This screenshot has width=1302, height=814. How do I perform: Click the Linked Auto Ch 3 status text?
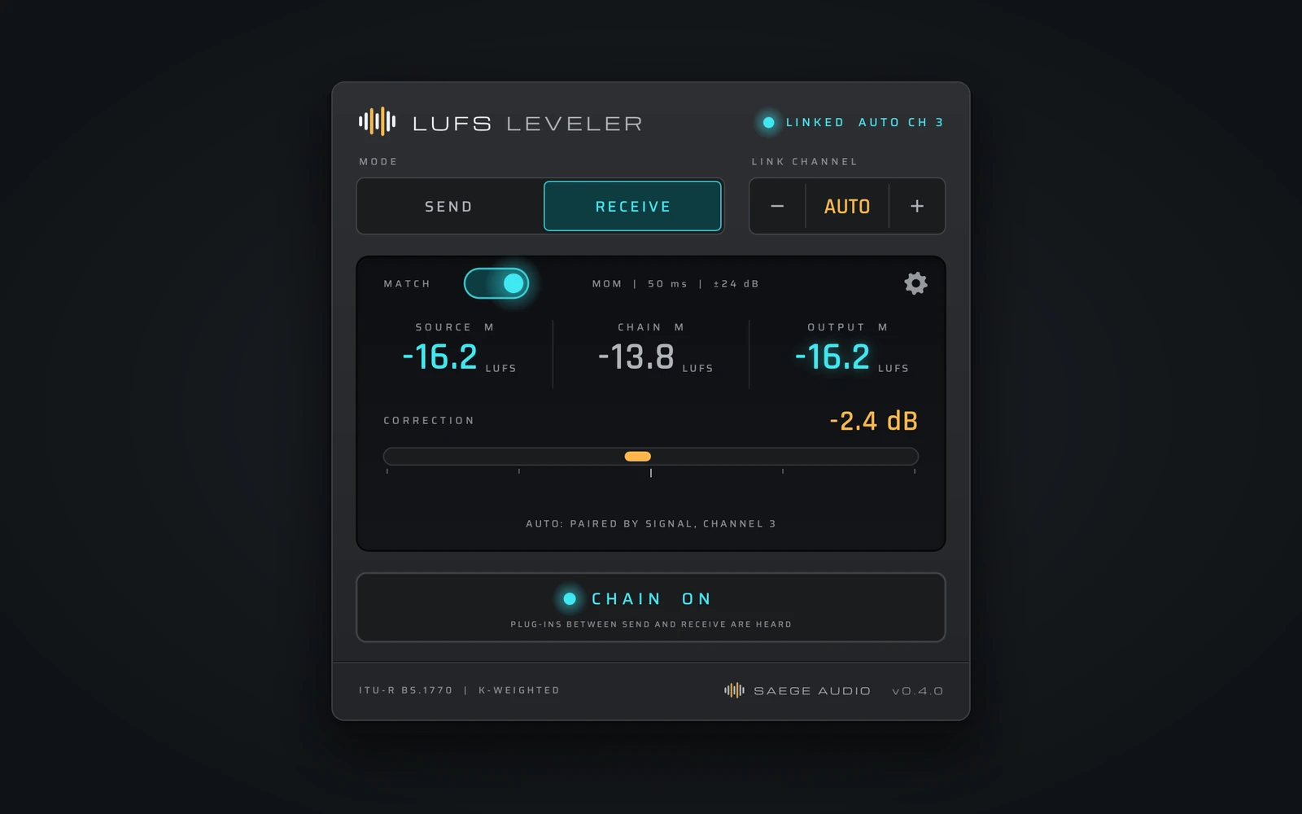click(864, 122)
